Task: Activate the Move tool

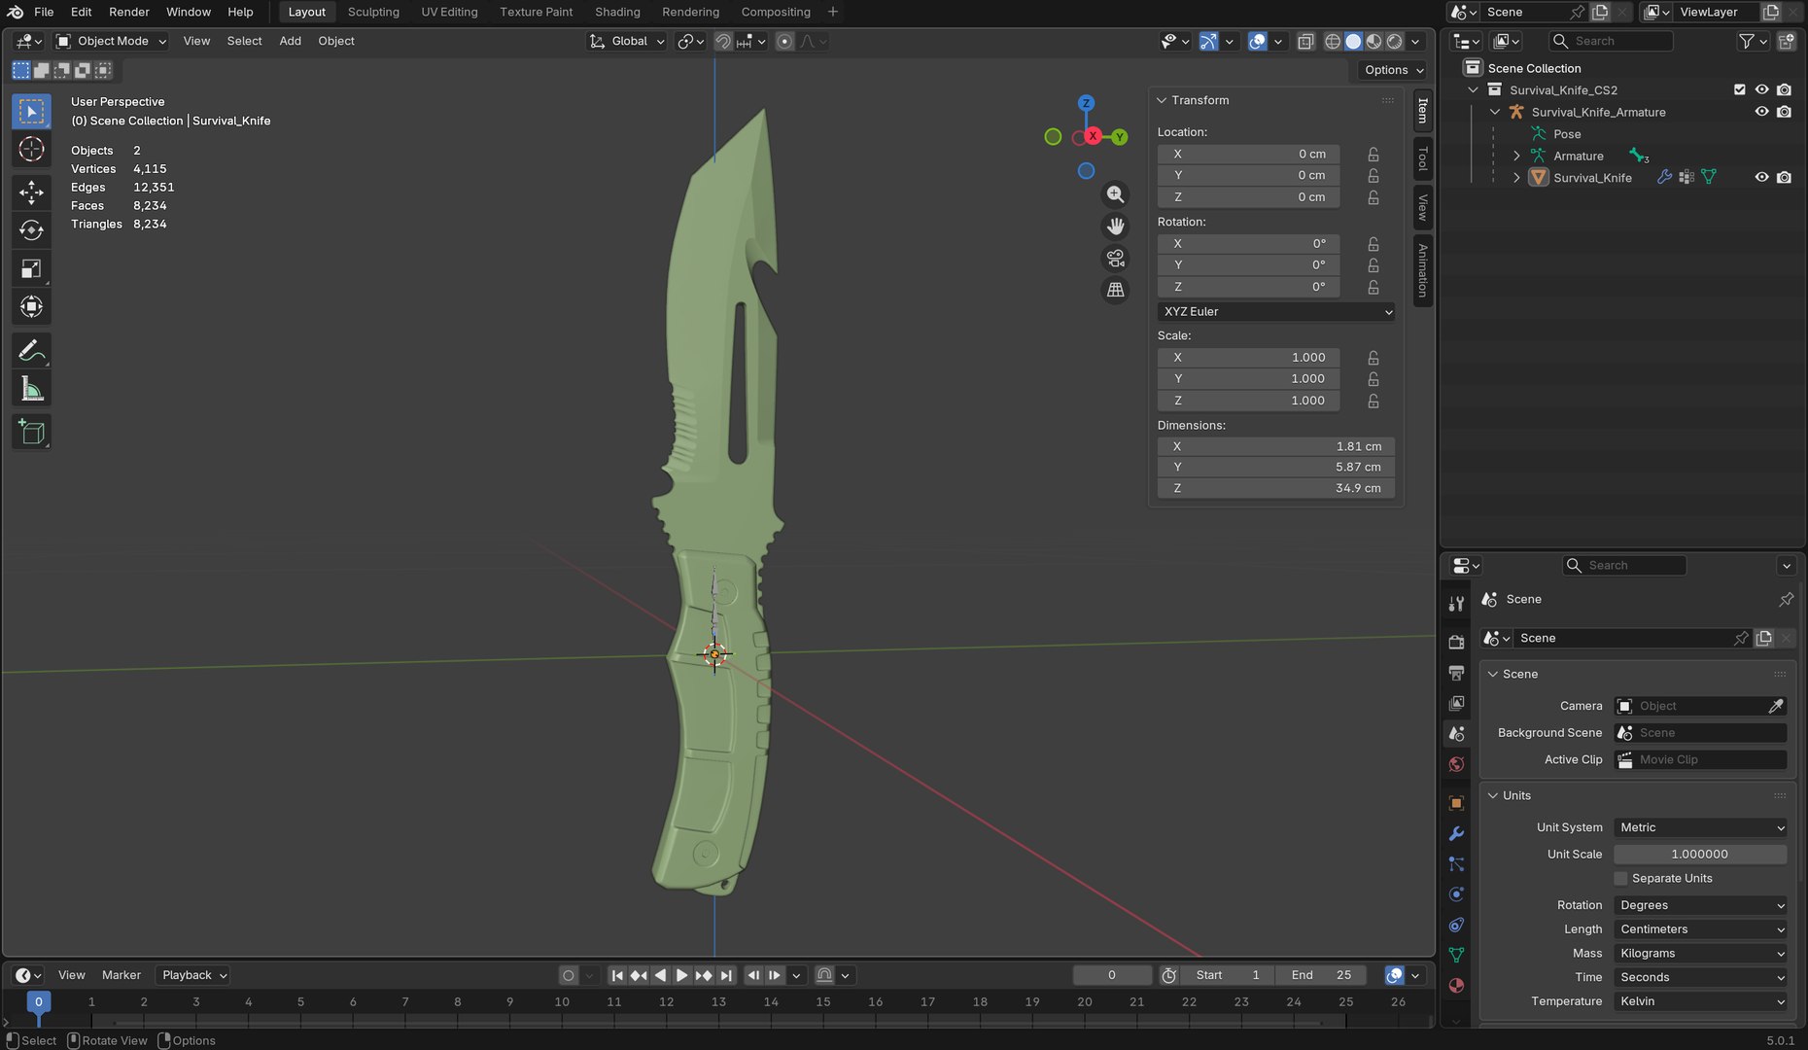Action: [31, 192]
